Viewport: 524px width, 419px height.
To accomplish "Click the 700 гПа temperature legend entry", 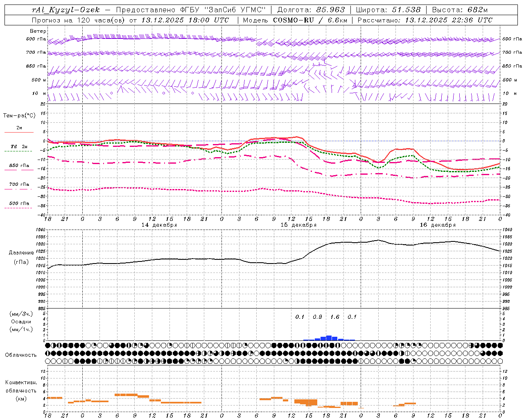I will point(19,185).
